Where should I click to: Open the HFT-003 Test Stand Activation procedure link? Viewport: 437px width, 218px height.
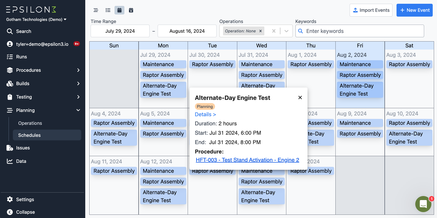(247, 160)
